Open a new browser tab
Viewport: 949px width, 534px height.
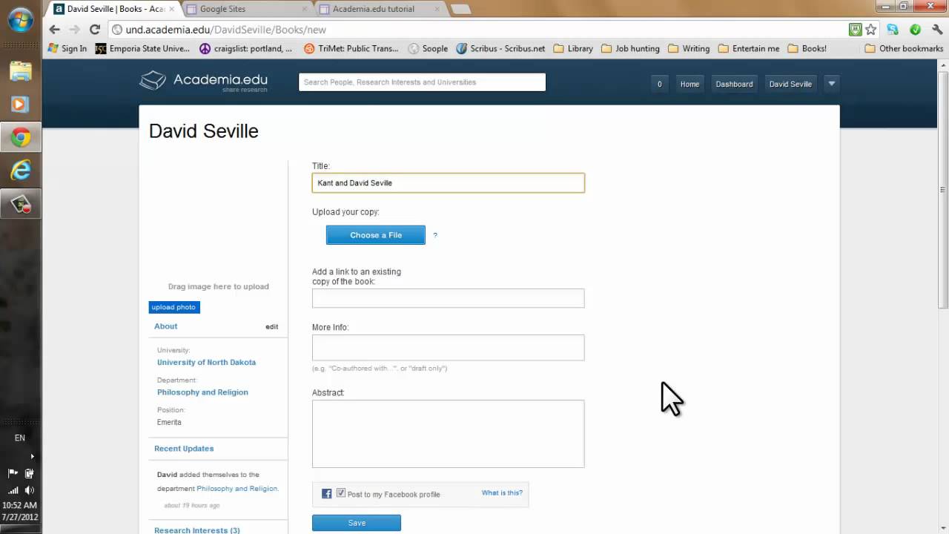(460, 9)
